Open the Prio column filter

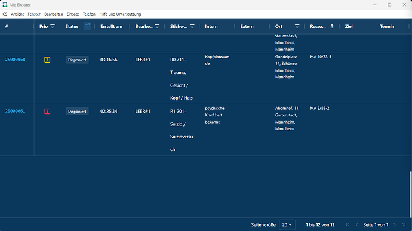coord(53,26)
